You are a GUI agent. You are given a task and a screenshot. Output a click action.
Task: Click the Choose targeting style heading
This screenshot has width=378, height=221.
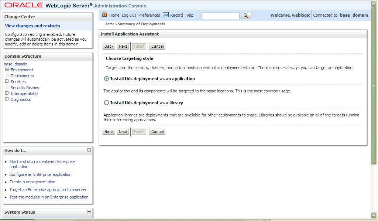(x=130, y=58)
